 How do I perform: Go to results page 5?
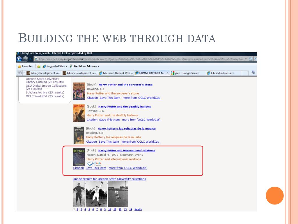pos(89,209)
